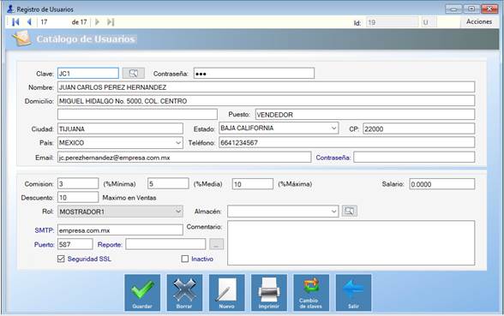
Task: Click the Salario field showing 0.0000
Action: coord(442,184)
